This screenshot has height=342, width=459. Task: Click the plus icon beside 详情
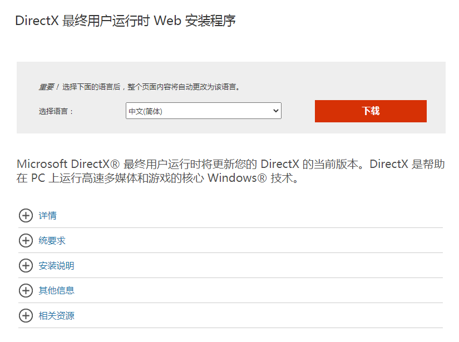(x=26, y=215)
